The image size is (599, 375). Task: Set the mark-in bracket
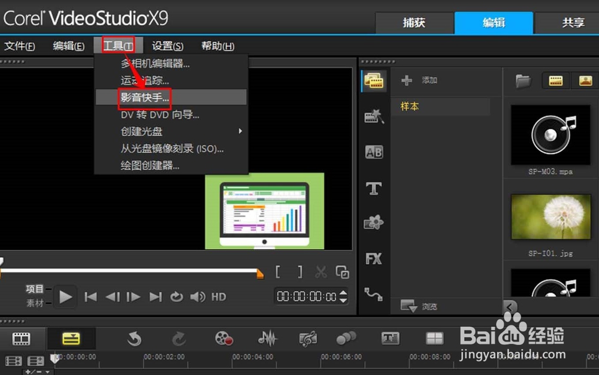click(x=278, y=272)
